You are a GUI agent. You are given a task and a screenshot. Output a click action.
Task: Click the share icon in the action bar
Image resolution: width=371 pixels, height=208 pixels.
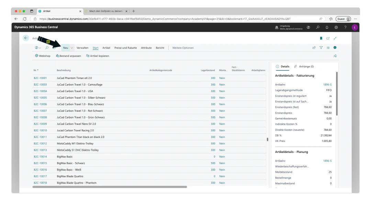click(x=314, y=48)
